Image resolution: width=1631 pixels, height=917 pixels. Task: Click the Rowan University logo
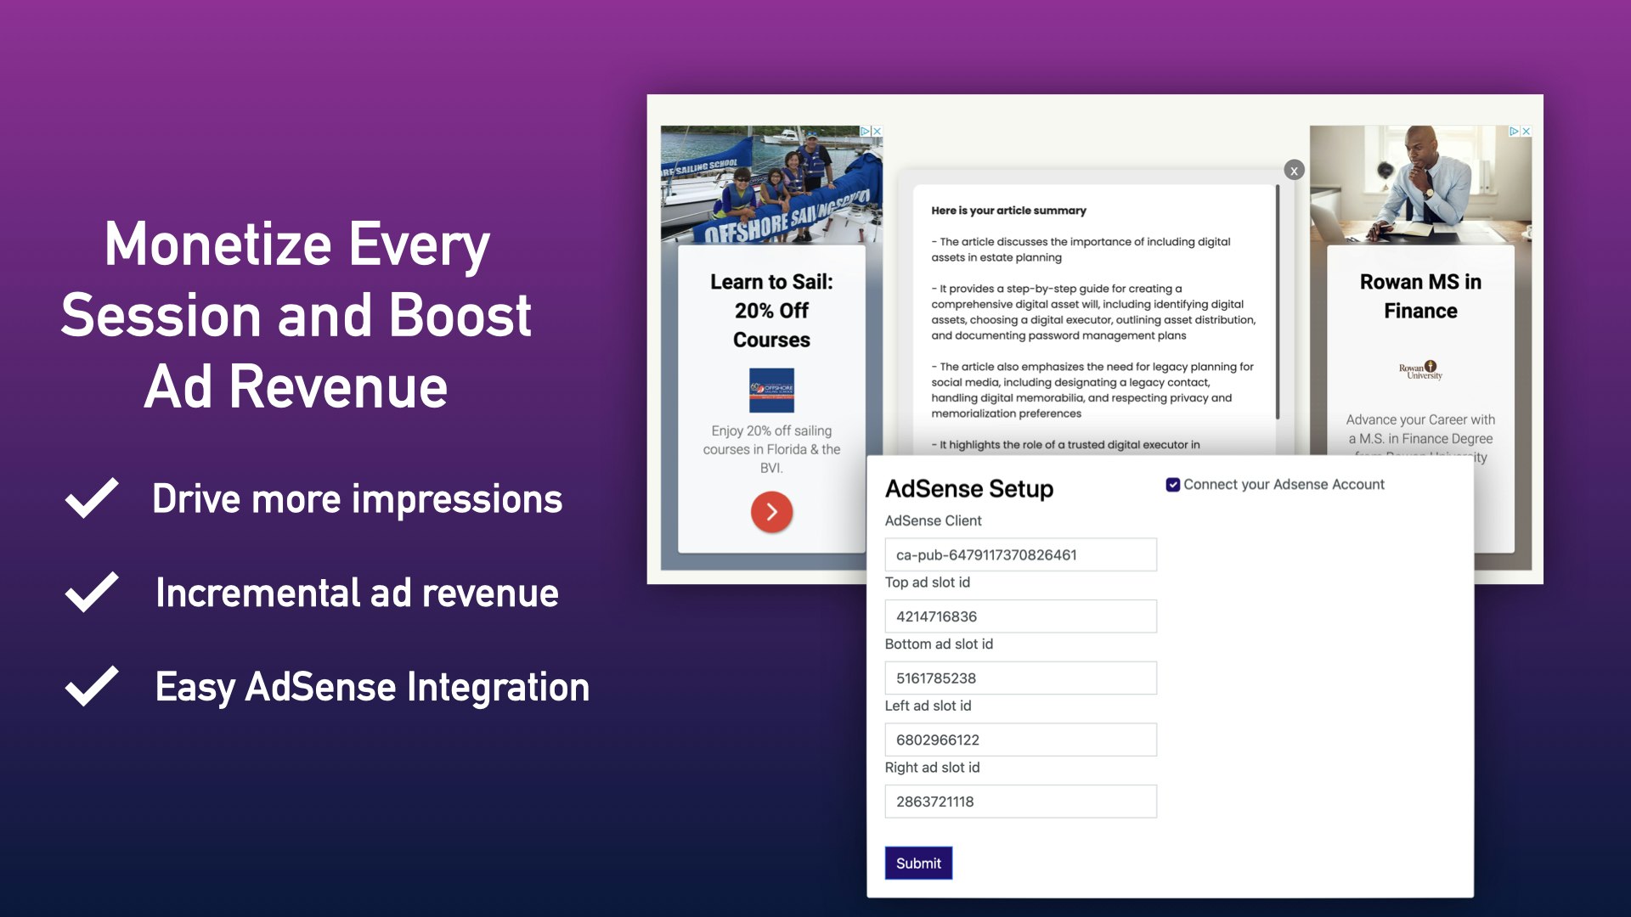pyautogui.click(x=1420, y=370)
